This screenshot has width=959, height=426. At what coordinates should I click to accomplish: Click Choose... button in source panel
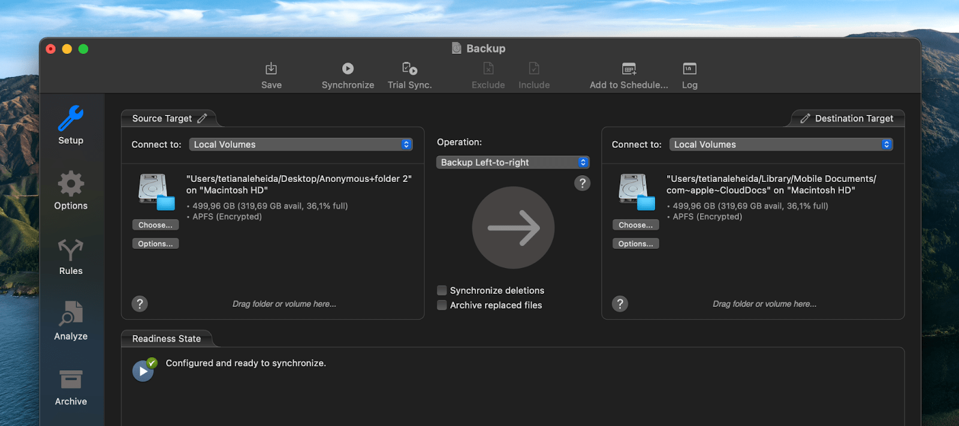[x=155, y=225]
